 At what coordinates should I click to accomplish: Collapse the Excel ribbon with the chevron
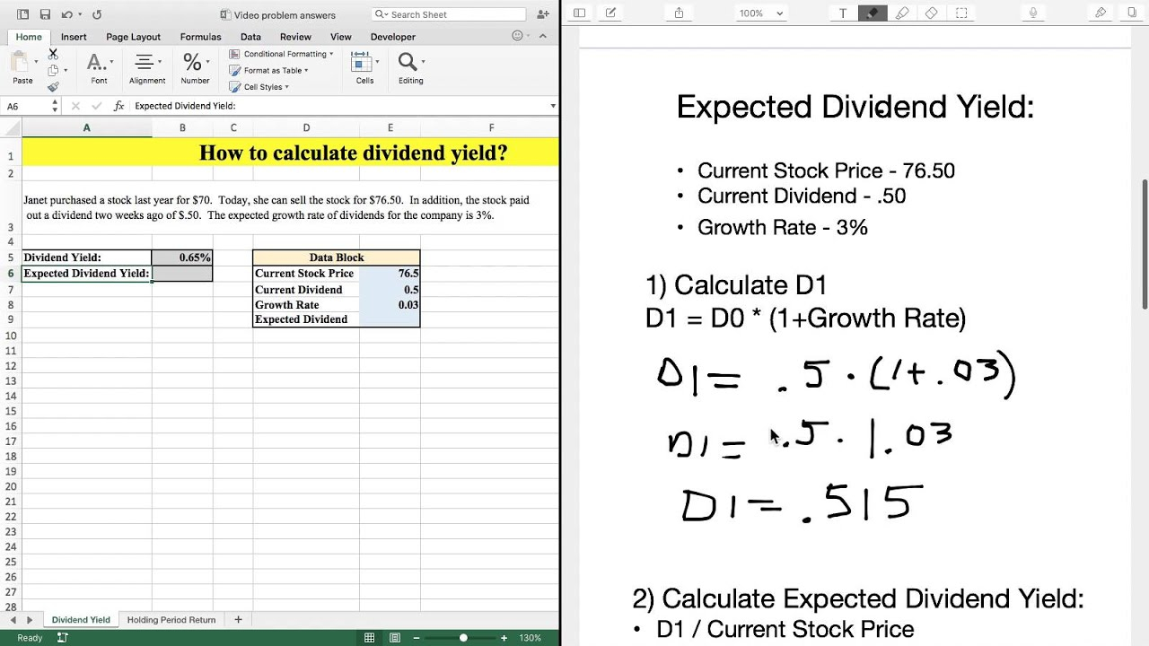point(544,37)
